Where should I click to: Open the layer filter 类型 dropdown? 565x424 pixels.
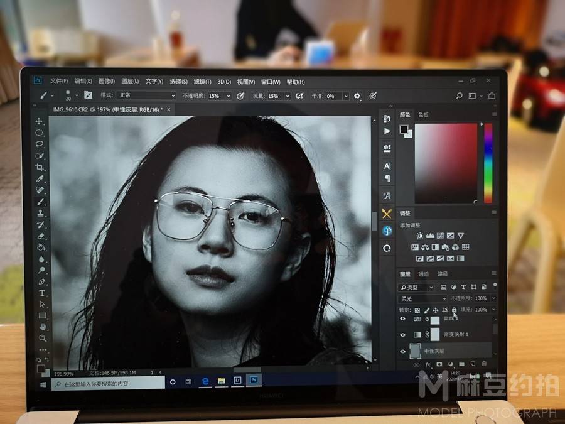coord(416,287)
